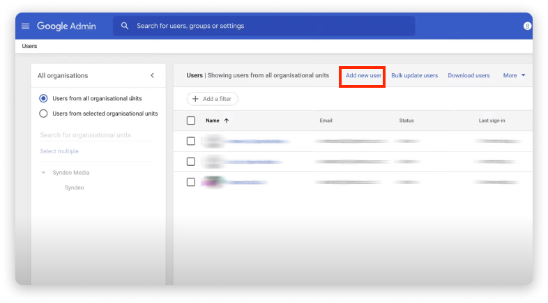Viewport: 548px width, 303px height.
Task: Select Users from selected organisational units
Action: 43,114
